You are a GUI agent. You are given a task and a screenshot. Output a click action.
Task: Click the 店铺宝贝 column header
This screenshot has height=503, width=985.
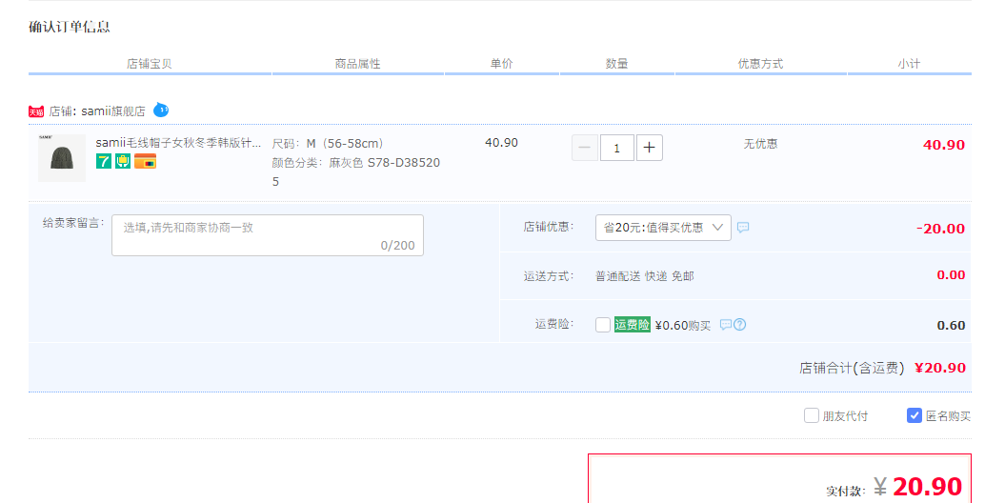[x=150, y=64]
